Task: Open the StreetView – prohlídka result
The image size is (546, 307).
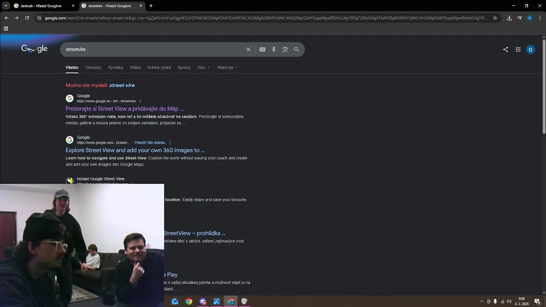Action: click(195, 233)
